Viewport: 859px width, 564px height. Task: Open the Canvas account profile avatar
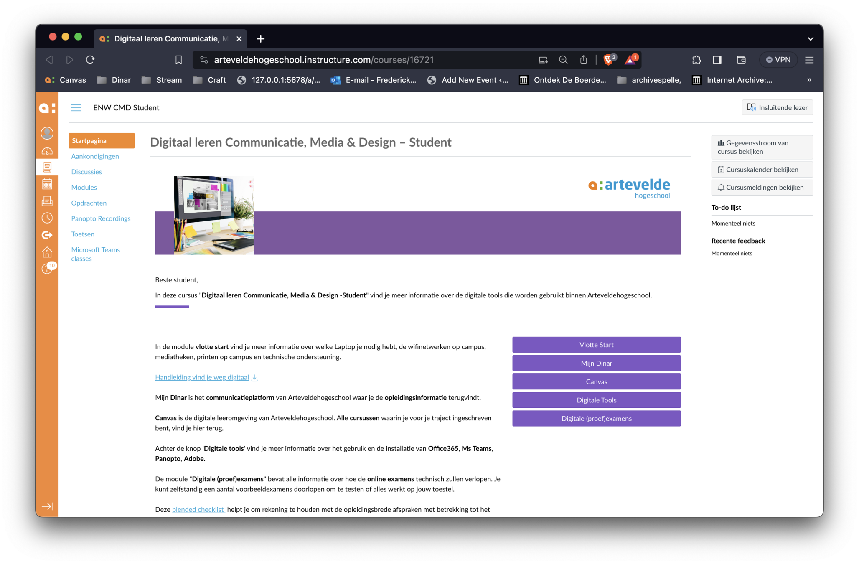[x=47, y=133]
